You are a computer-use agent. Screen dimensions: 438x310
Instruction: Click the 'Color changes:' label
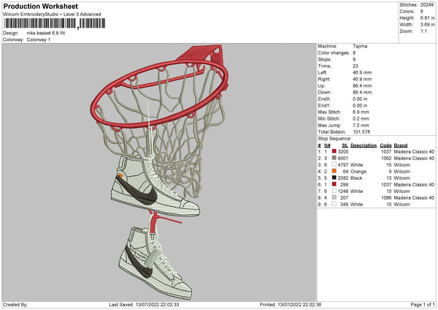(x=334, y=53)
